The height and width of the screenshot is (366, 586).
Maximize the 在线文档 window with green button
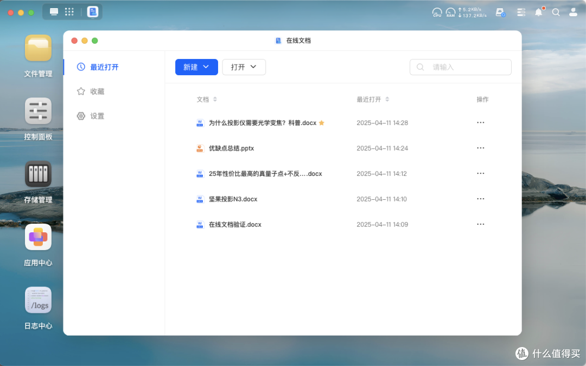point(95,41)
